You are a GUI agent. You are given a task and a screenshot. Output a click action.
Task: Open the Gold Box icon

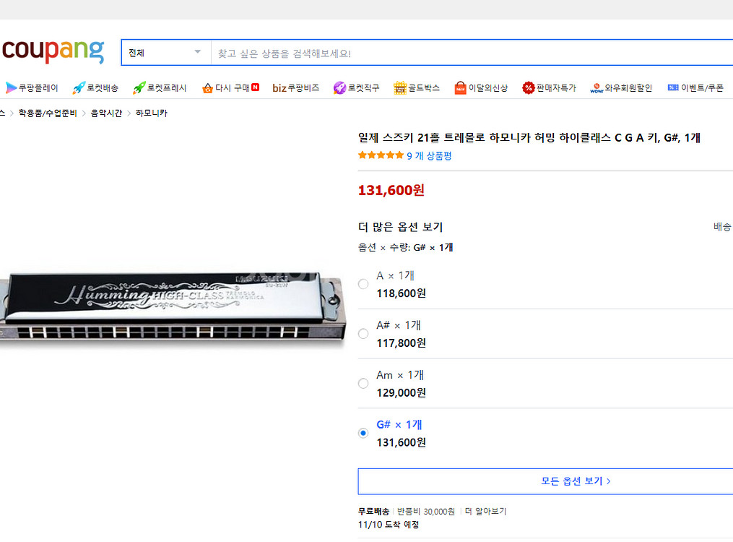click(400, 88)
